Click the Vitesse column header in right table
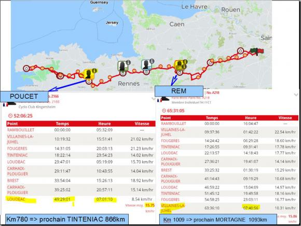This screenshot has height=226, width=301. (285, 118)
